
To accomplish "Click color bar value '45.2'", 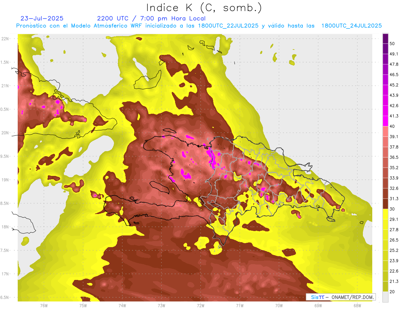I will [x=394, y=85].
